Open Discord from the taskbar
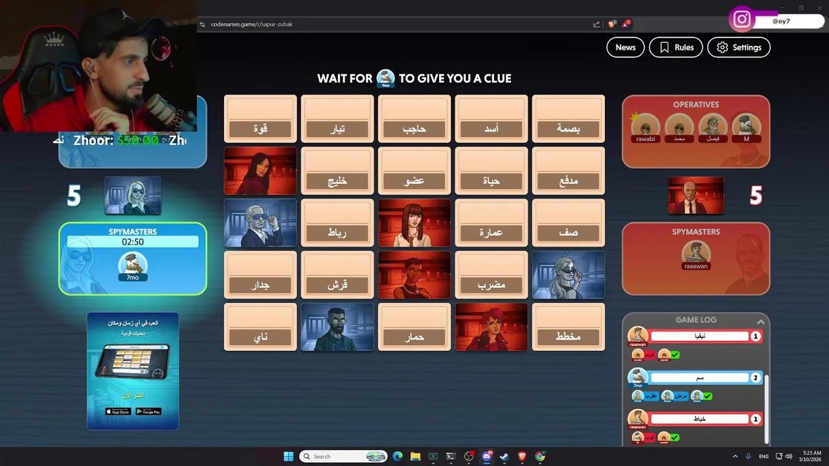Image resolution: width=829 pixels, height=466 pixels. [486, 456]
